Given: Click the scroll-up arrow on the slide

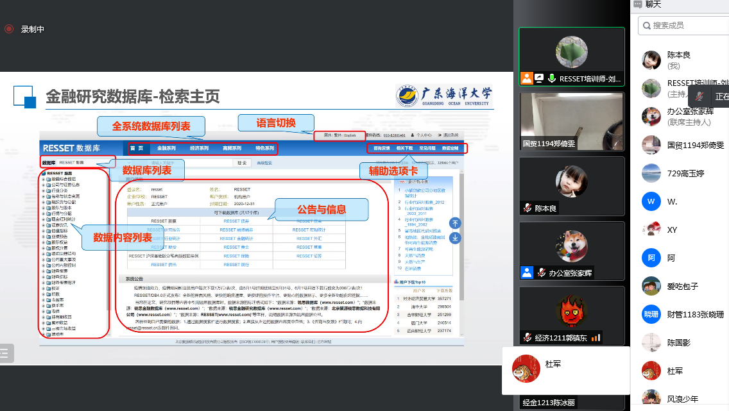Looking at the screenshot, I should coord(455,223).
